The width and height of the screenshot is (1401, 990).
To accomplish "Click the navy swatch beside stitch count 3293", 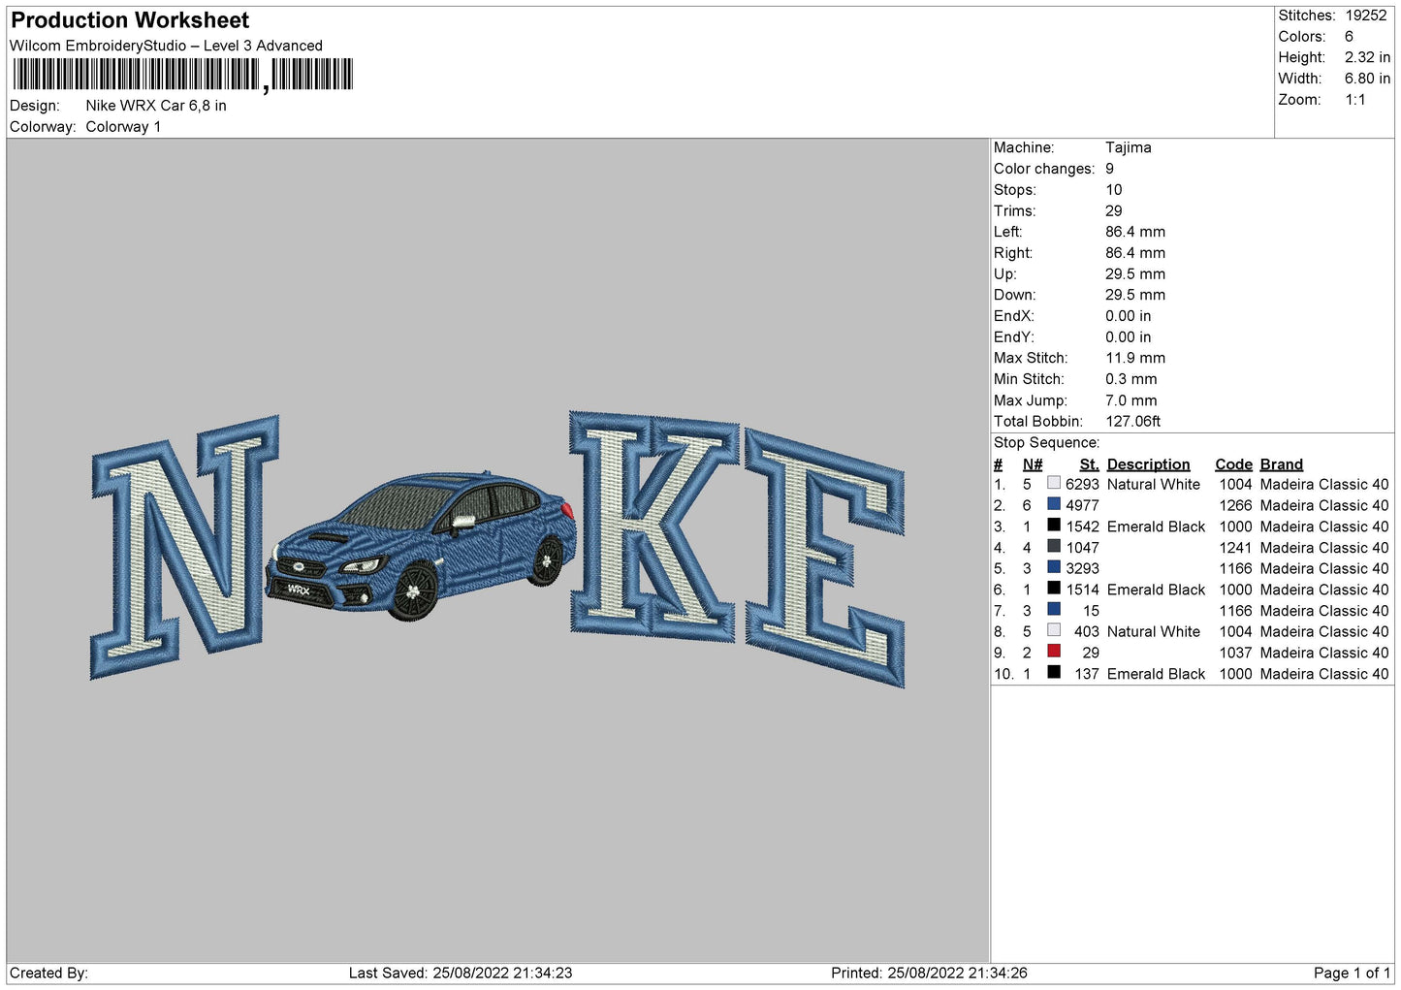I will click(1054, 567).
